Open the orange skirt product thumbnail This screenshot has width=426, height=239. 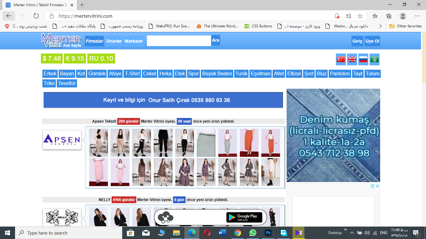pos(249,143)
